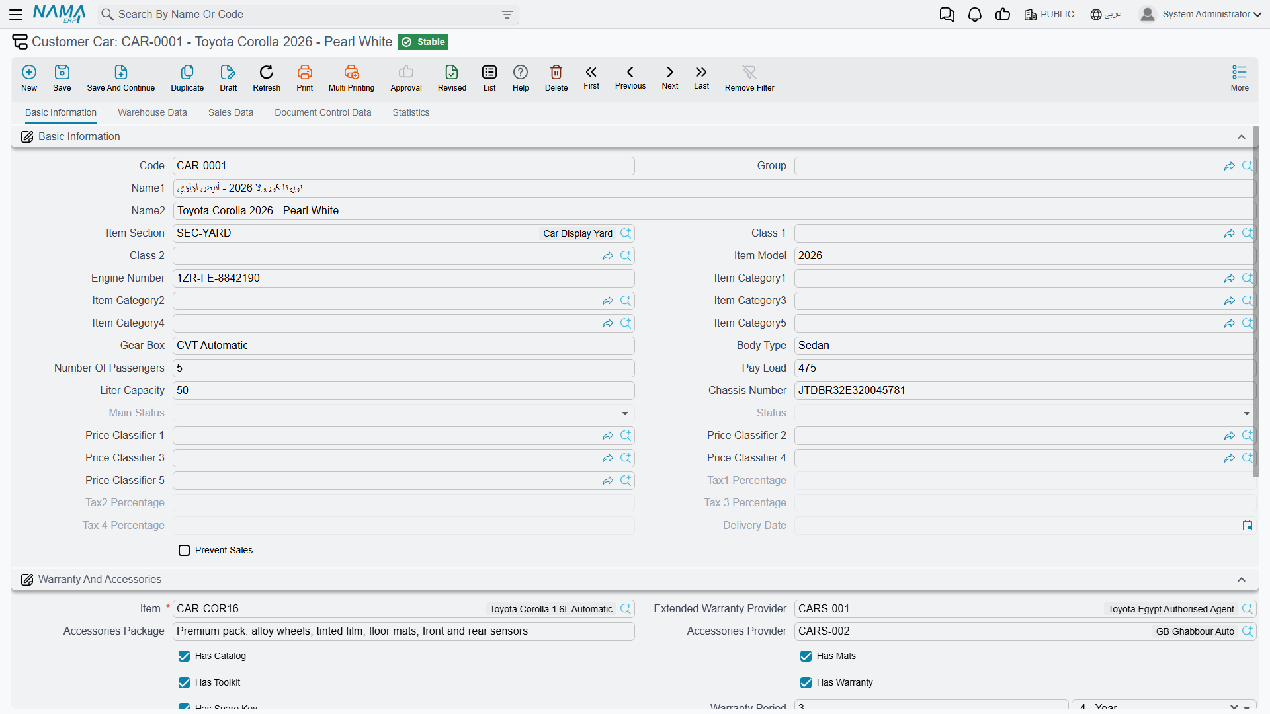The image size is (1270, 714).
Task: Search Extended Warranty Provider lookup
Action: pos(1248,609)
